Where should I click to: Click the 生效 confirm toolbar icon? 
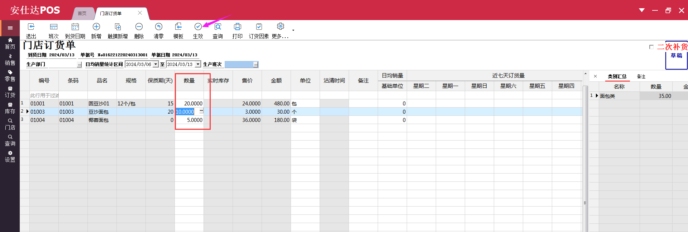point(198,27)
